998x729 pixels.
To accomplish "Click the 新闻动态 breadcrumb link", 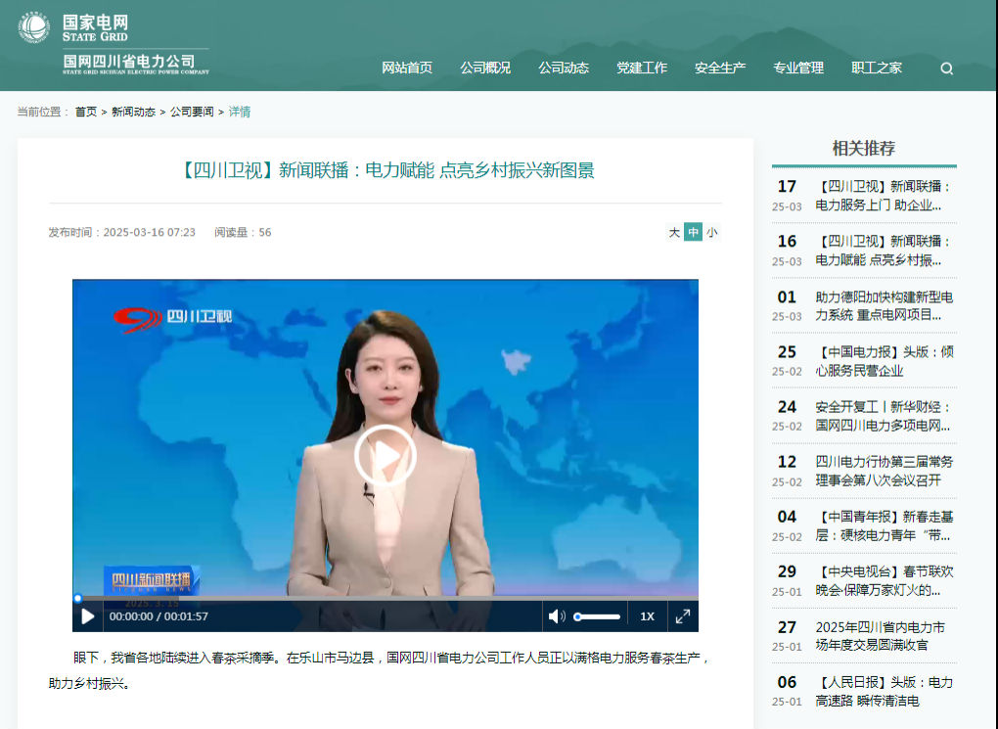I will 133,112.
